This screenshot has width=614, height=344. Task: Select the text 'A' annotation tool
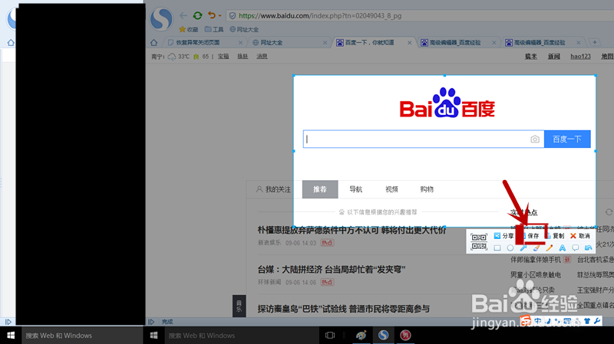point(563,247)
